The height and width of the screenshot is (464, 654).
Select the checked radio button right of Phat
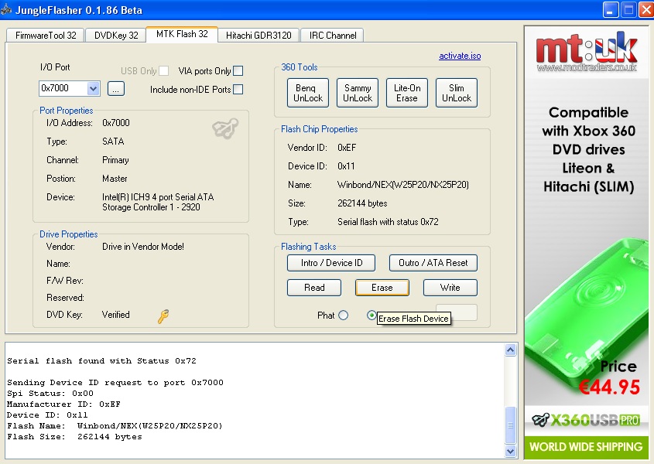pos(372,316)
